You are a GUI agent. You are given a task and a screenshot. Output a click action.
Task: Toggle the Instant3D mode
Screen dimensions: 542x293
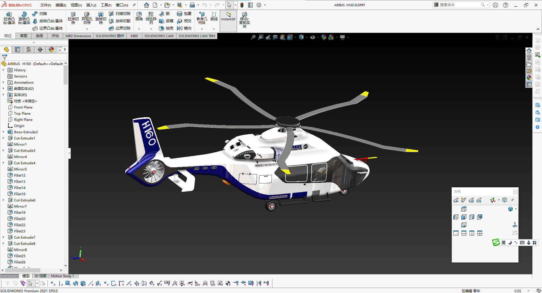coord(228,20)
